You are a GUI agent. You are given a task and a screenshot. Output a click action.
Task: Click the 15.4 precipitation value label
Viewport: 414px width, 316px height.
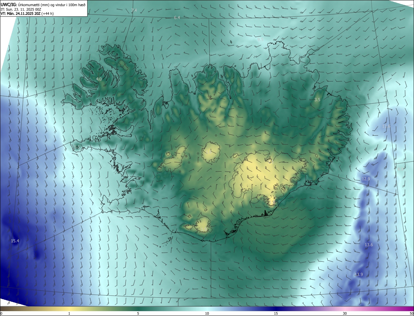pos(15,241)
